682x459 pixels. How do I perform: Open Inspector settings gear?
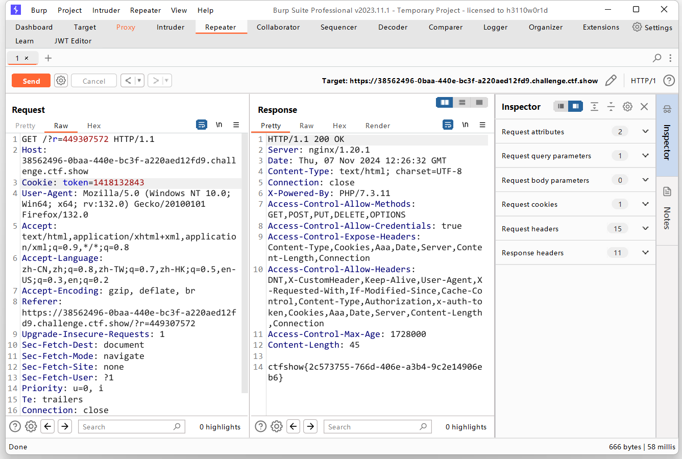(x=627, y=106)
